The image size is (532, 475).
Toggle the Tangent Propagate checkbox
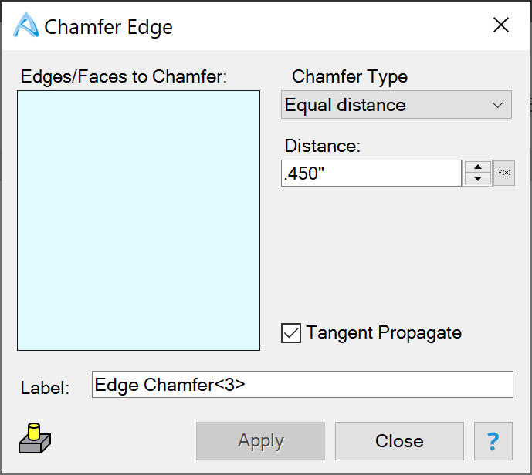pos(291,333)
